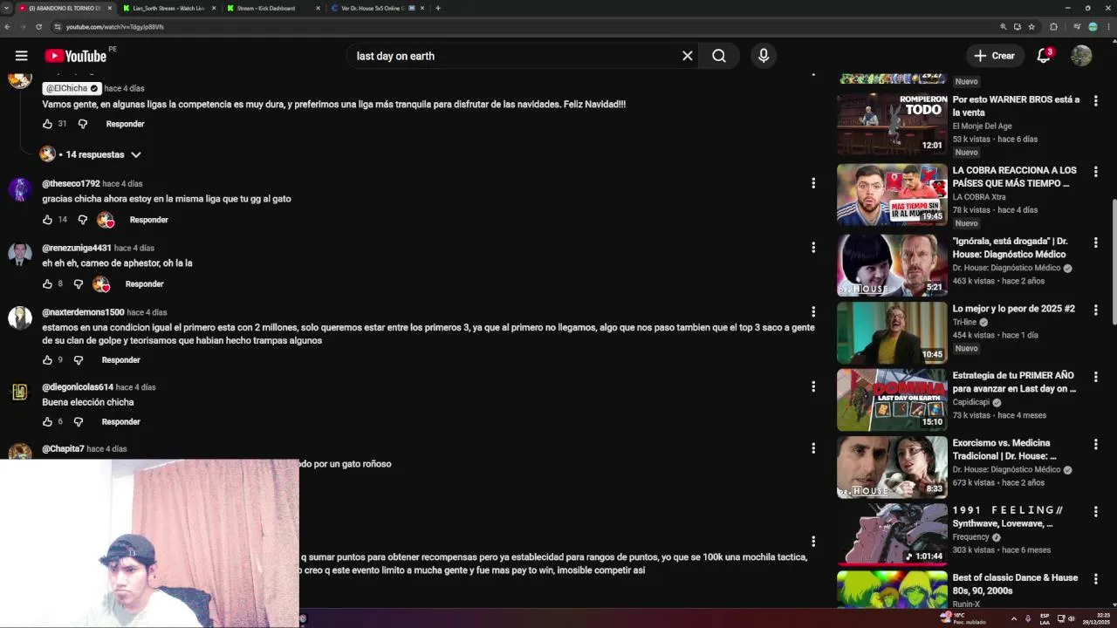The height and width of the screenshot is (628, 1117).
Task: Go back in browser history
Action: (x=7, y=27)
